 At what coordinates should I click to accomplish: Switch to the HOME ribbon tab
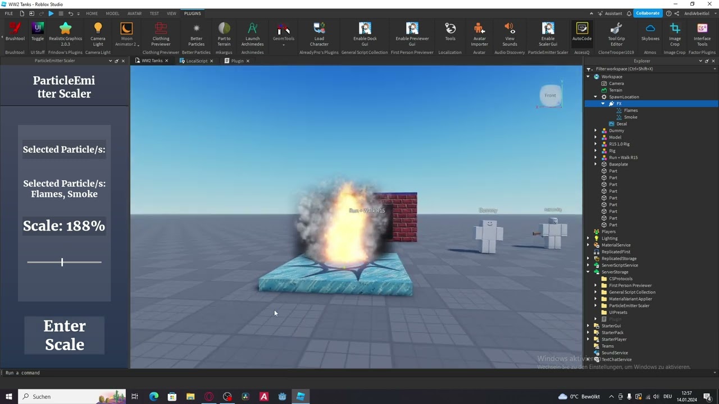[92, 13]
